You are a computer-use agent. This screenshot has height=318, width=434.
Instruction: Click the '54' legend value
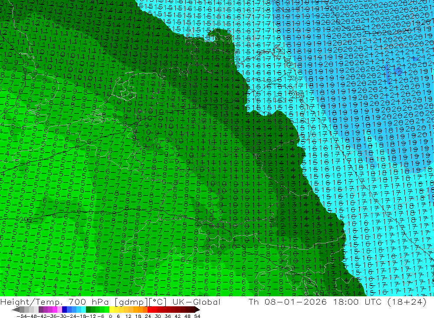tap(197, 316)
